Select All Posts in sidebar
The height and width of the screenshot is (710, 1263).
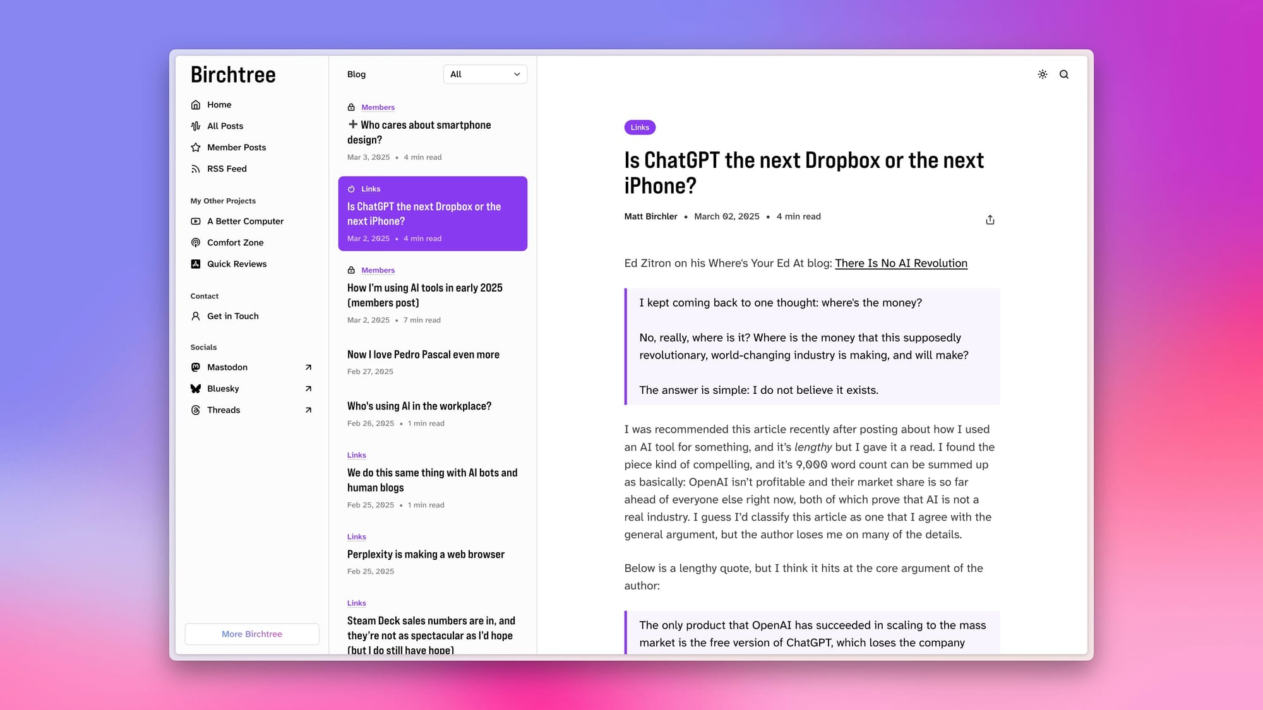(x=225, y=126)
